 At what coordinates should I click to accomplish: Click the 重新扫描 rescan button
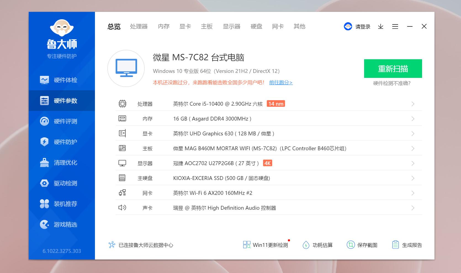coord(393,69)
